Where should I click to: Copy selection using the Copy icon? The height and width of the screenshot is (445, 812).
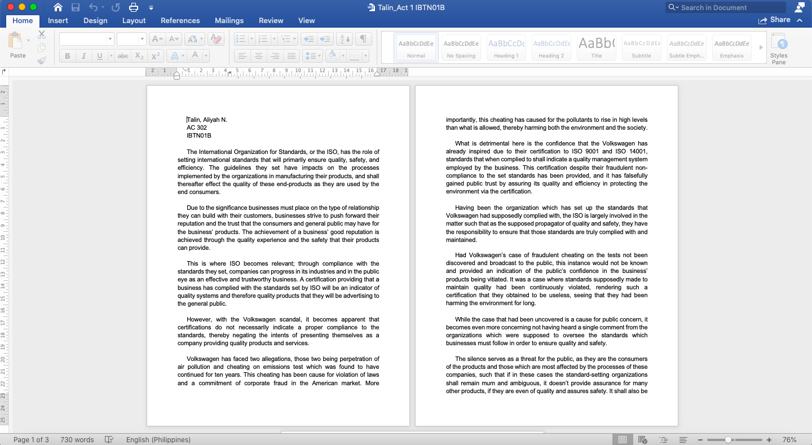click(42, 47)
